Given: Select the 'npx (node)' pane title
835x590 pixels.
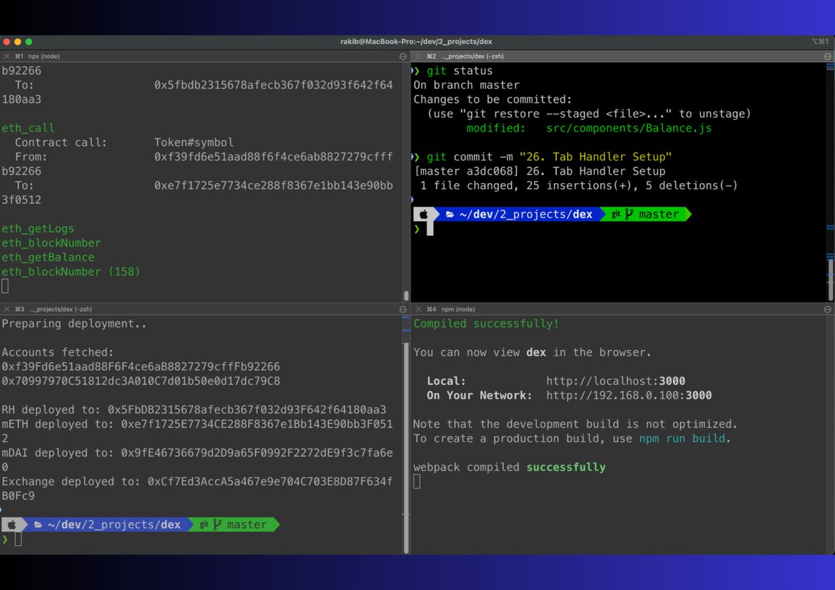Looking at the screenshot, I should (x=43, y=56).
